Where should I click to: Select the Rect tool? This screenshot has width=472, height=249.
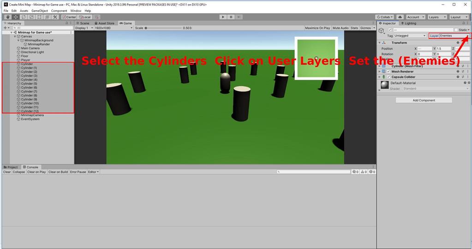click(x=39, y=17)
